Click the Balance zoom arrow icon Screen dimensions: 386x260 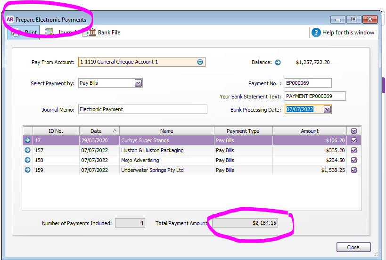pos(278,62)
